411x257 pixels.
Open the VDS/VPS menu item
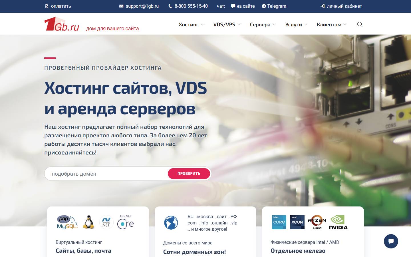point(224,25)
